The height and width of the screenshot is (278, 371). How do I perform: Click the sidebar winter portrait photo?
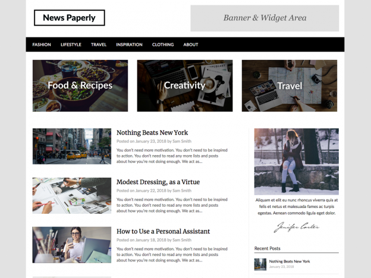pyautogui.click(x=297, y=162)
